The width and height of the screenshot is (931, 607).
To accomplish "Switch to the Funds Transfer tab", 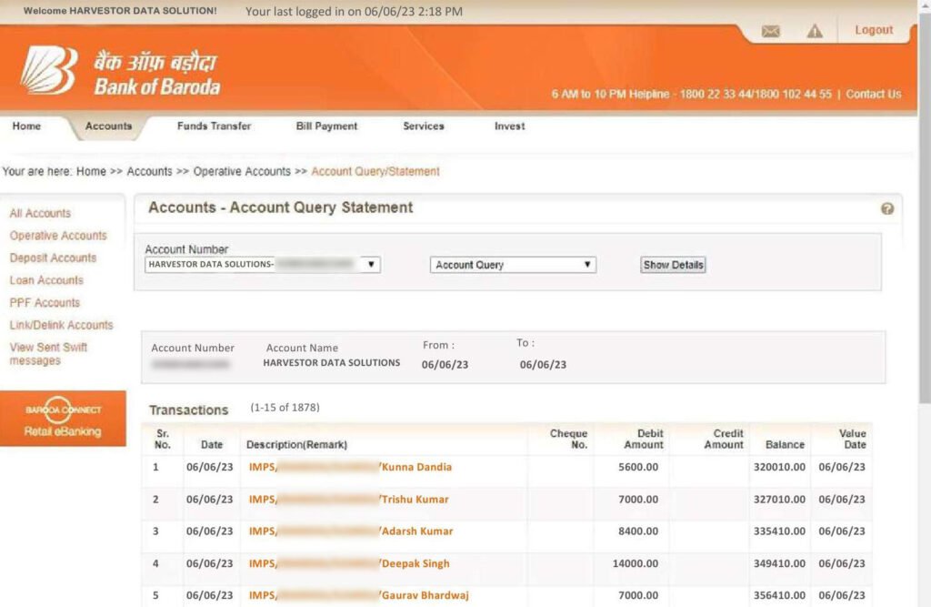I will pos(213,126).
